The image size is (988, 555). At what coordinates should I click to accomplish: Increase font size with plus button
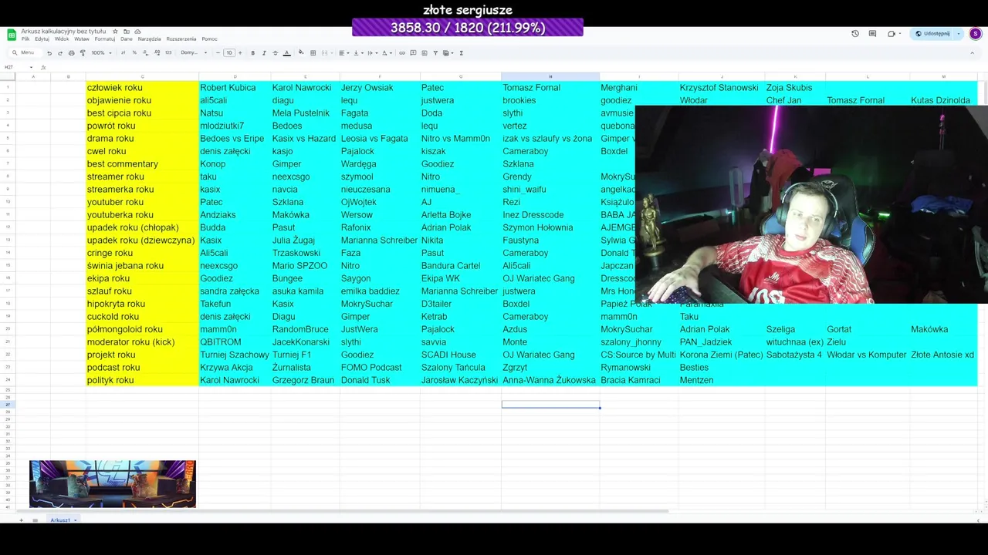(240, 53)
